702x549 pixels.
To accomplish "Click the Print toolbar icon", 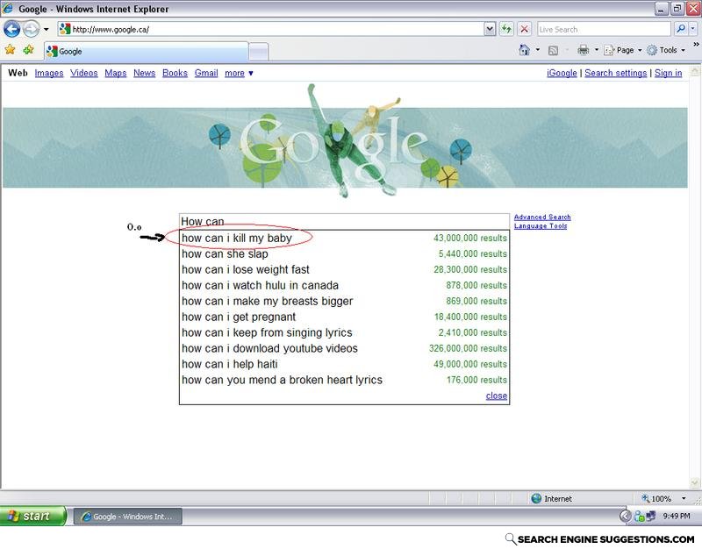I will tap(583, 50).
